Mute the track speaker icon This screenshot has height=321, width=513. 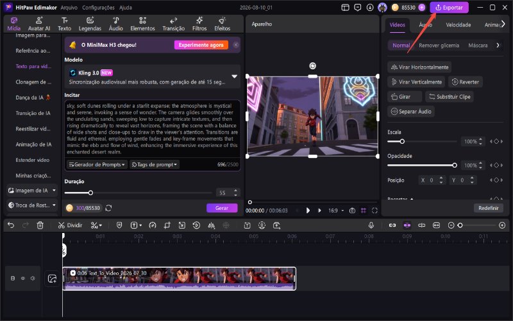tap(33, 279)
